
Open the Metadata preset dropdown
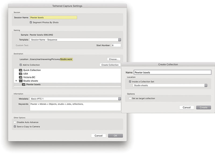tap(75, 99)
